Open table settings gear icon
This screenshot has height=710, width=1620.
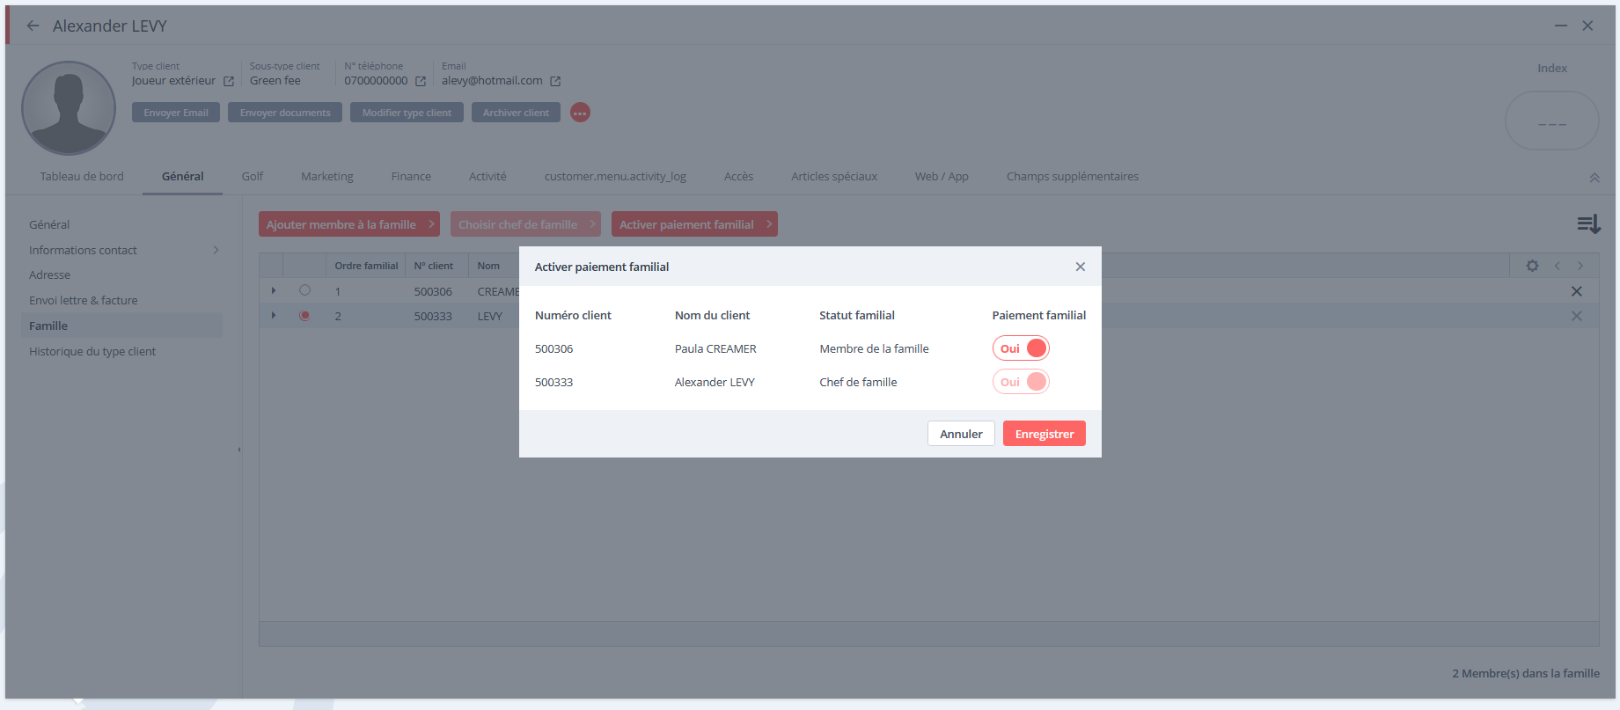(x=1532, y=266)
